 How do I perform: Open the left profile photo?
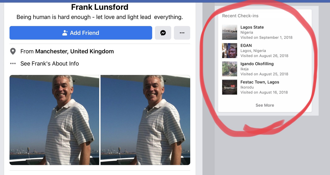[54, 120]
